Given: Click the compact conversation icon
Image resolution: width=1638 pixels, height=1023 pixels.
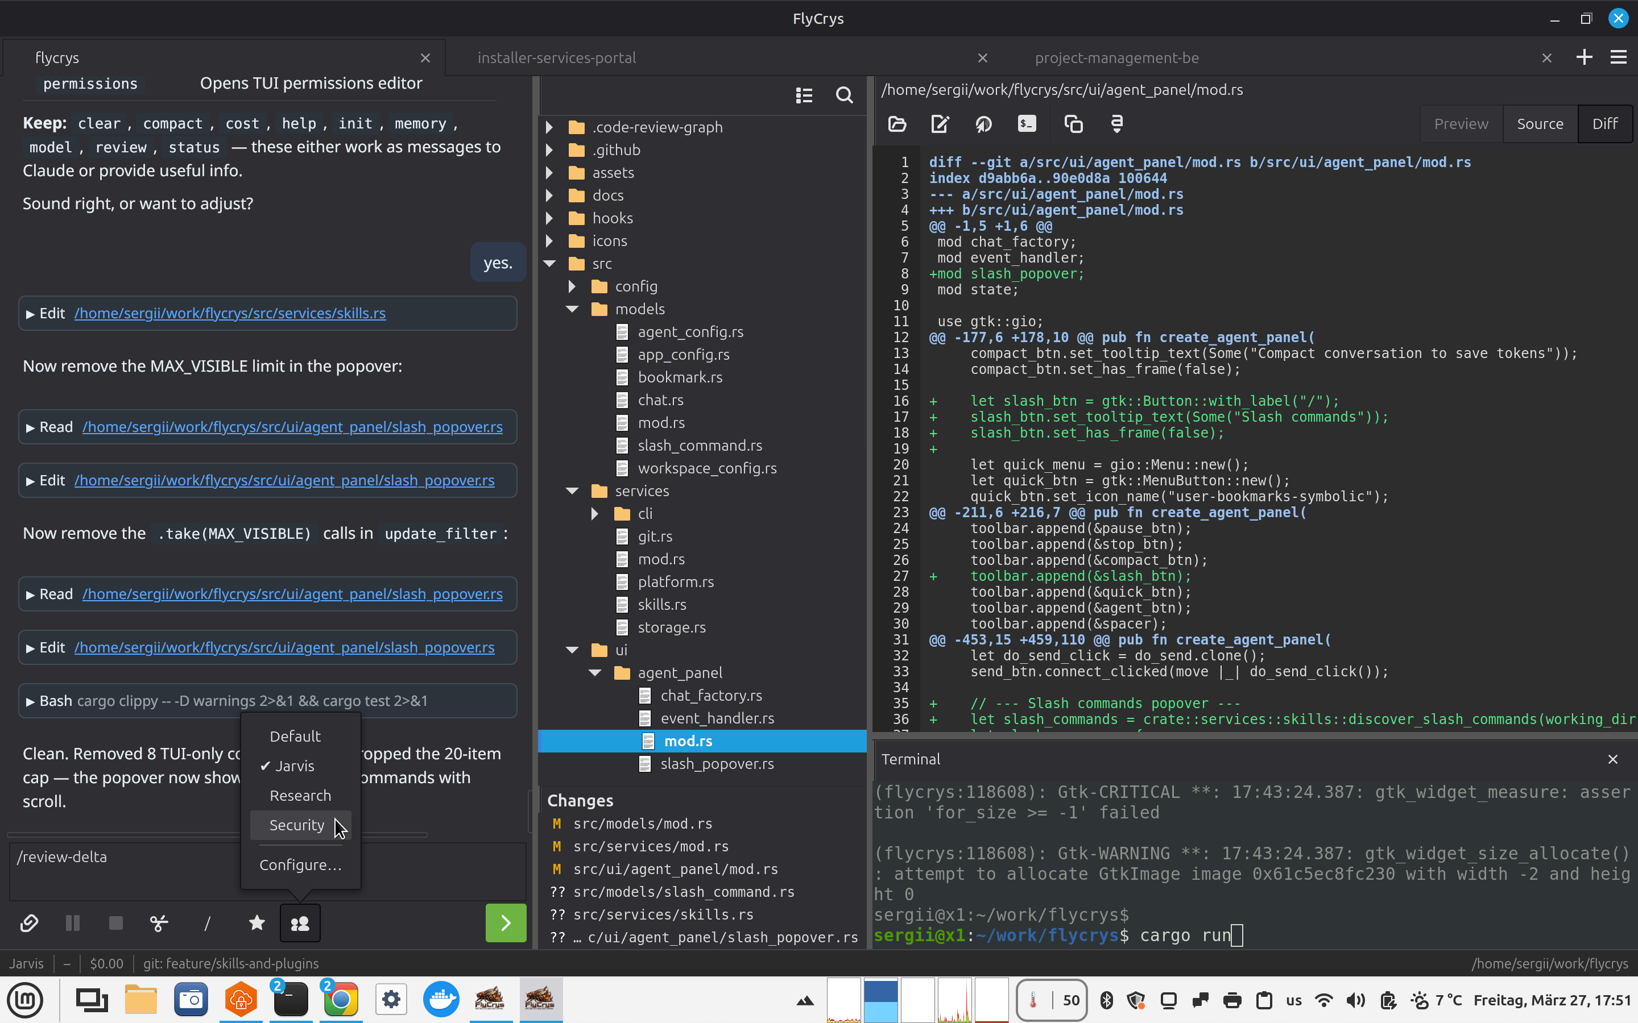Looking at the screenshot, I should click(x=159, y=923).
